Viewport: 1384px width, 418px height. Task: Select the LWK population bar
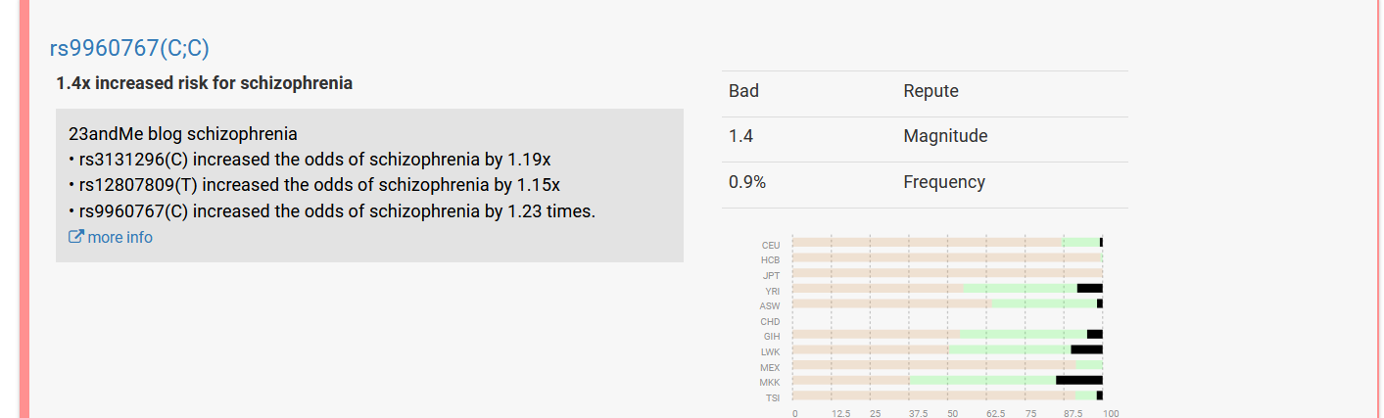[947, 349]
